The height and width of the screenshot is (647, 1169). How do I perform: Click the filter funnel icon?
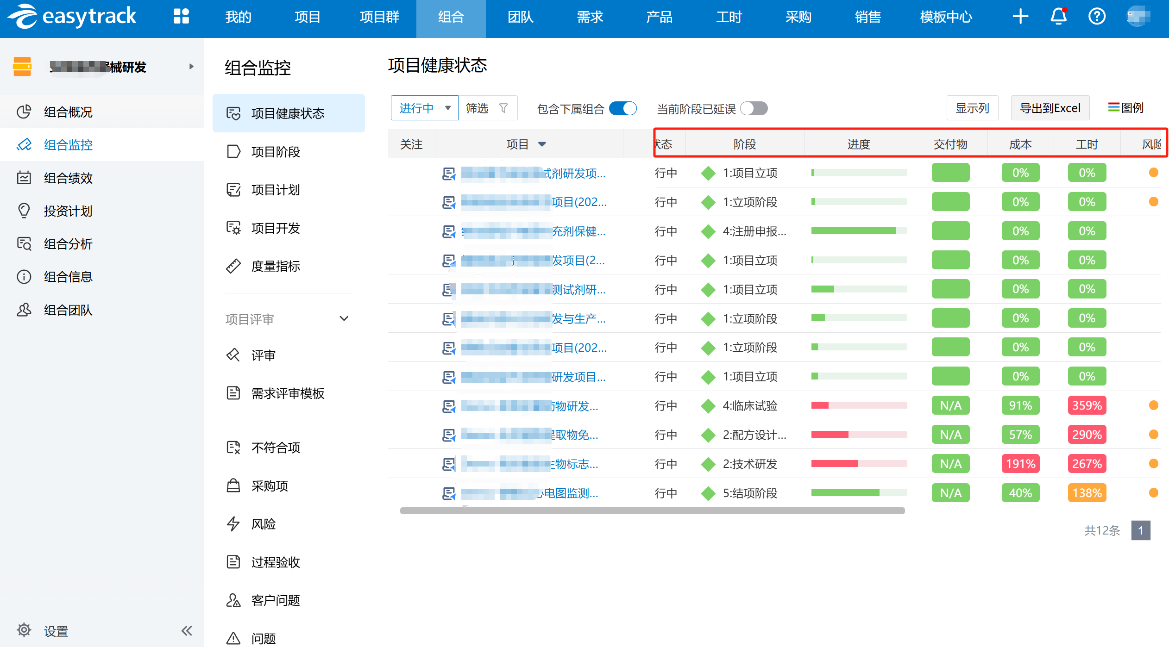pyautogui.click(x=503, y=108)
